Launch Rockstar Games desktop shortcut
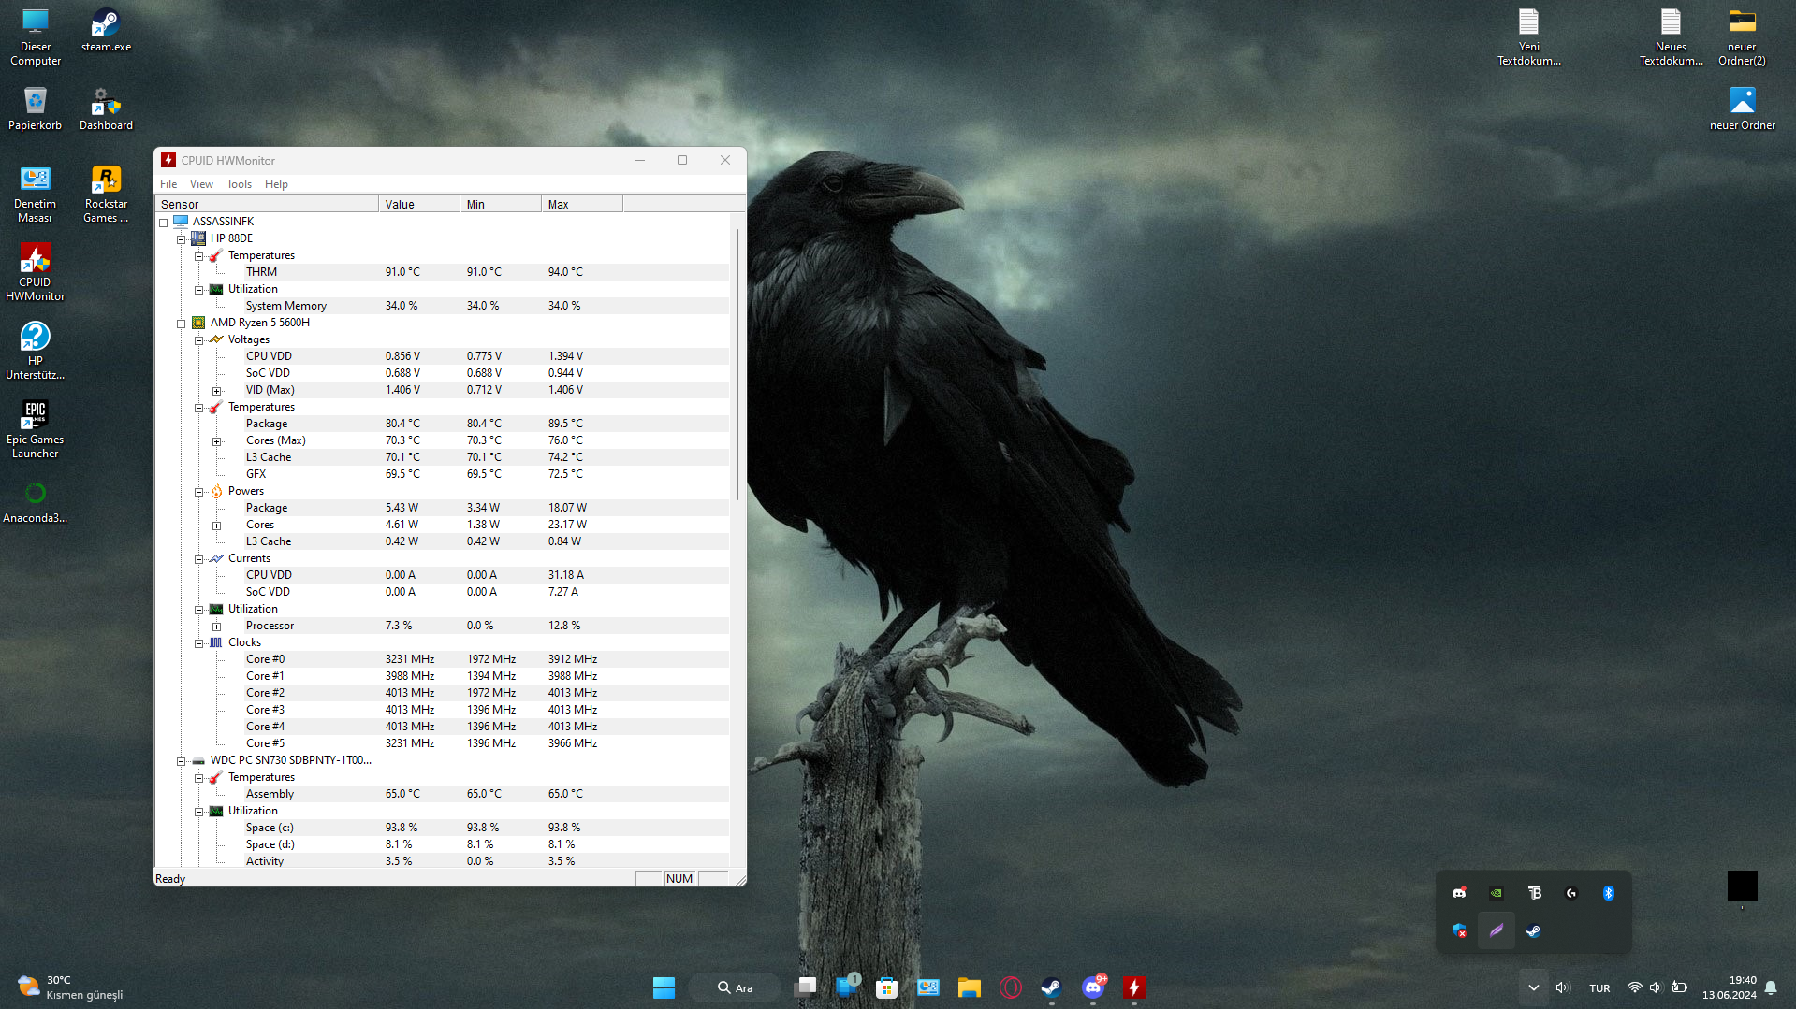Screen dimensions: 1796x1009 point(106,195)
